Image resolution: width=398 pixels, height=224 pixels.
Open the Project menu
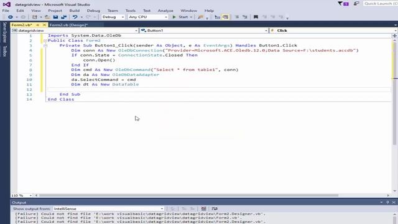tap(55, 11)
